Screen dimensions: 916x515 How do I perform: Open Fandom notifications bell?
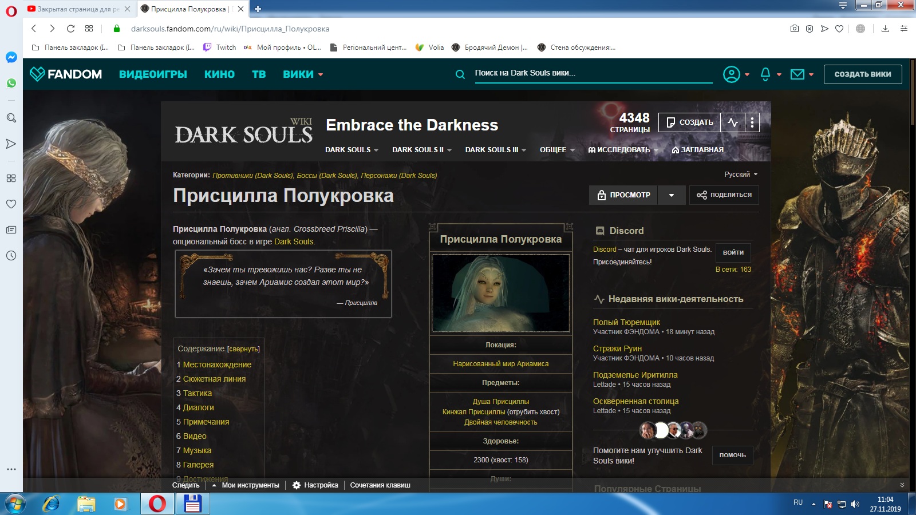765,74
